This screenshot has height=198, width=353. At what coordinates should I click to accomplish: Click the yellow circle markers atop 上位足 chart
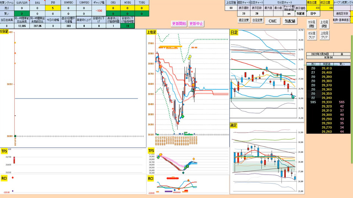click(x=190, y=57)
